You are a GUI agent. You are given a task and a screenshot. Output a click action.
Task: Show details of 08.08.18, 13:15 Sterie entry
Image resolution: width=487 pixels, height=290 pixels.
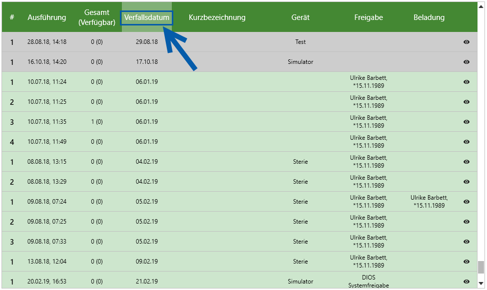pyautogui.click(x=466, y=162)
